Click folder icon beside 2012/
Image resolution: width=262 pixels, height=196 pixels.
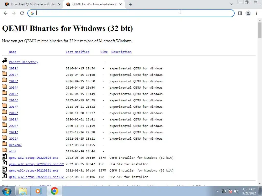tap(5, 73)
